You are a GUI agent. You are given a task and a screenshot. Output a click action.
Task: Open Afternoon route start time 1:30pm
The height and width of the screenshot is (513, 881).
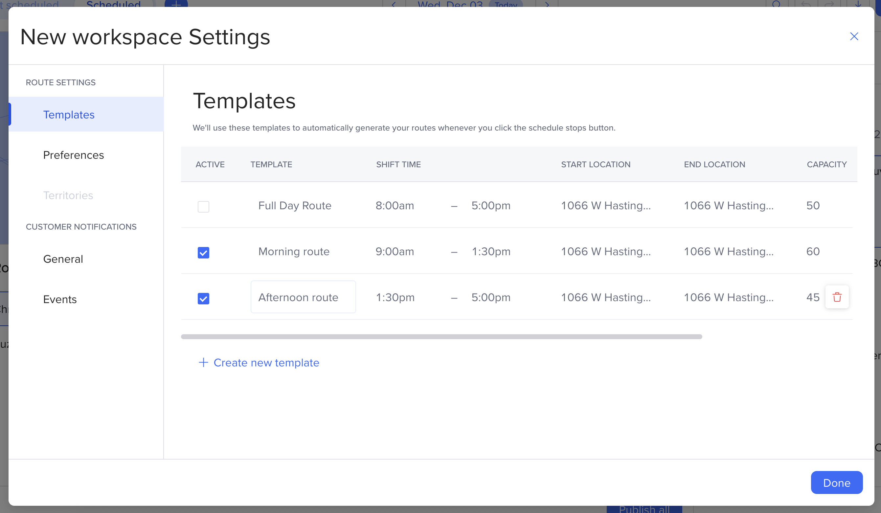coord(395,297)
